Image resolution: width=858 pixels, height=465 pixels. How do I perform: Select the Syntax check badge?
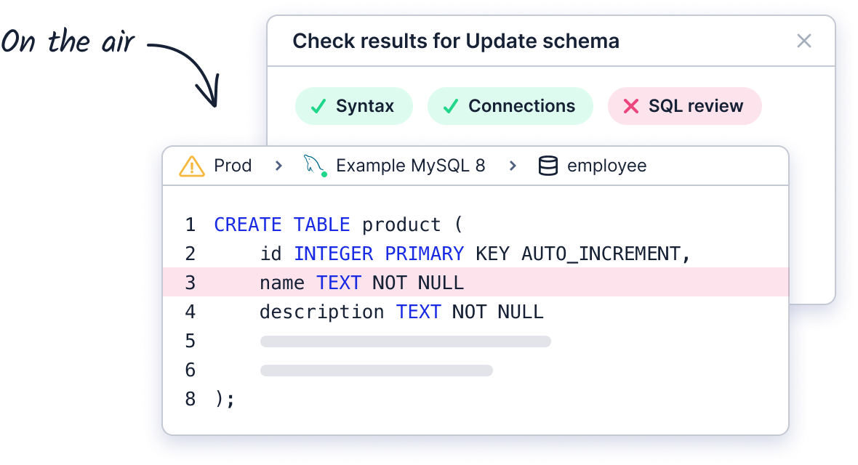pyautogui.click(x=353, y=106)
